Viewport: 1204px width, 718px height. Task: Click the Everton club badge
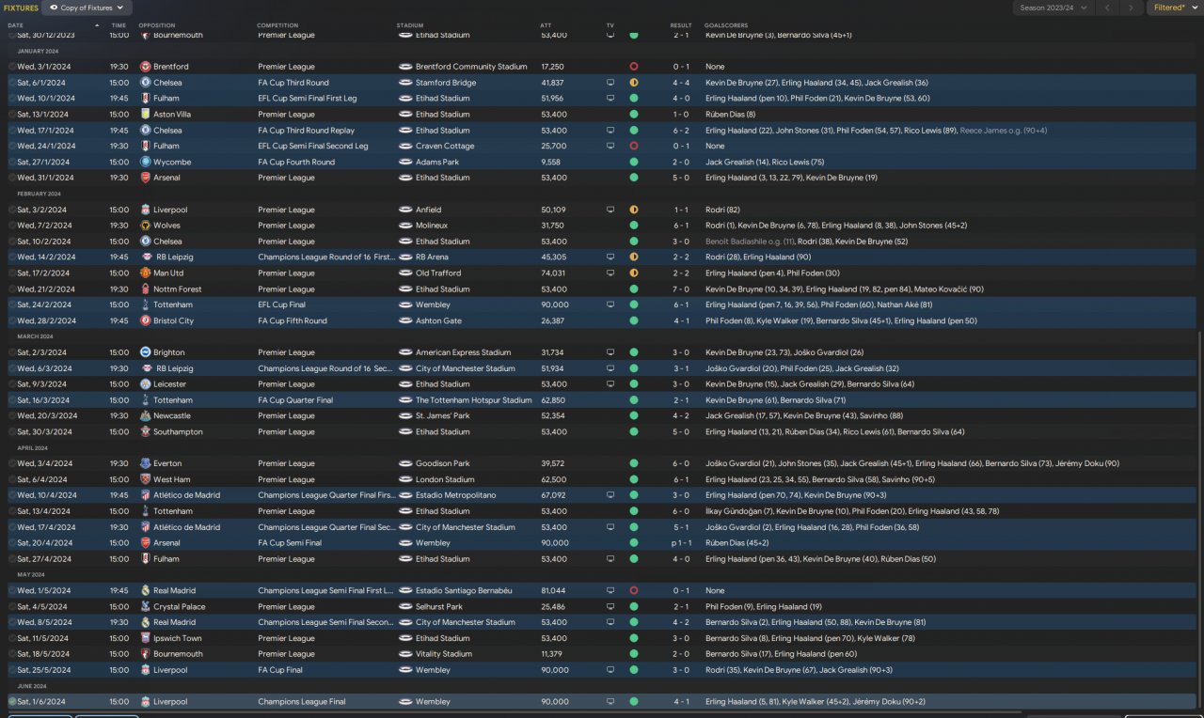tap(145, 463)
